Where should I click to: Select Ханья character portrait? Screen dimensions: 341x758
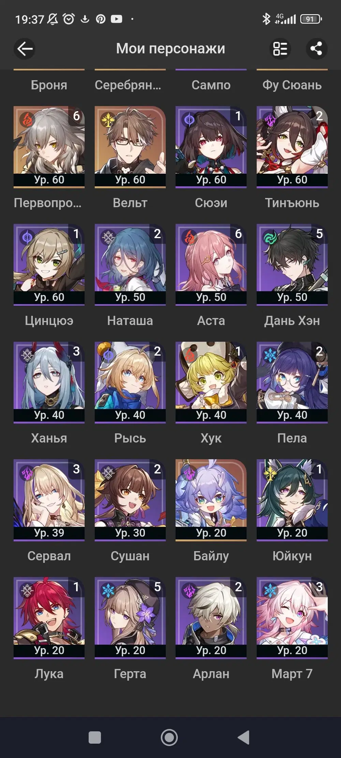click(x=49, y=382)
